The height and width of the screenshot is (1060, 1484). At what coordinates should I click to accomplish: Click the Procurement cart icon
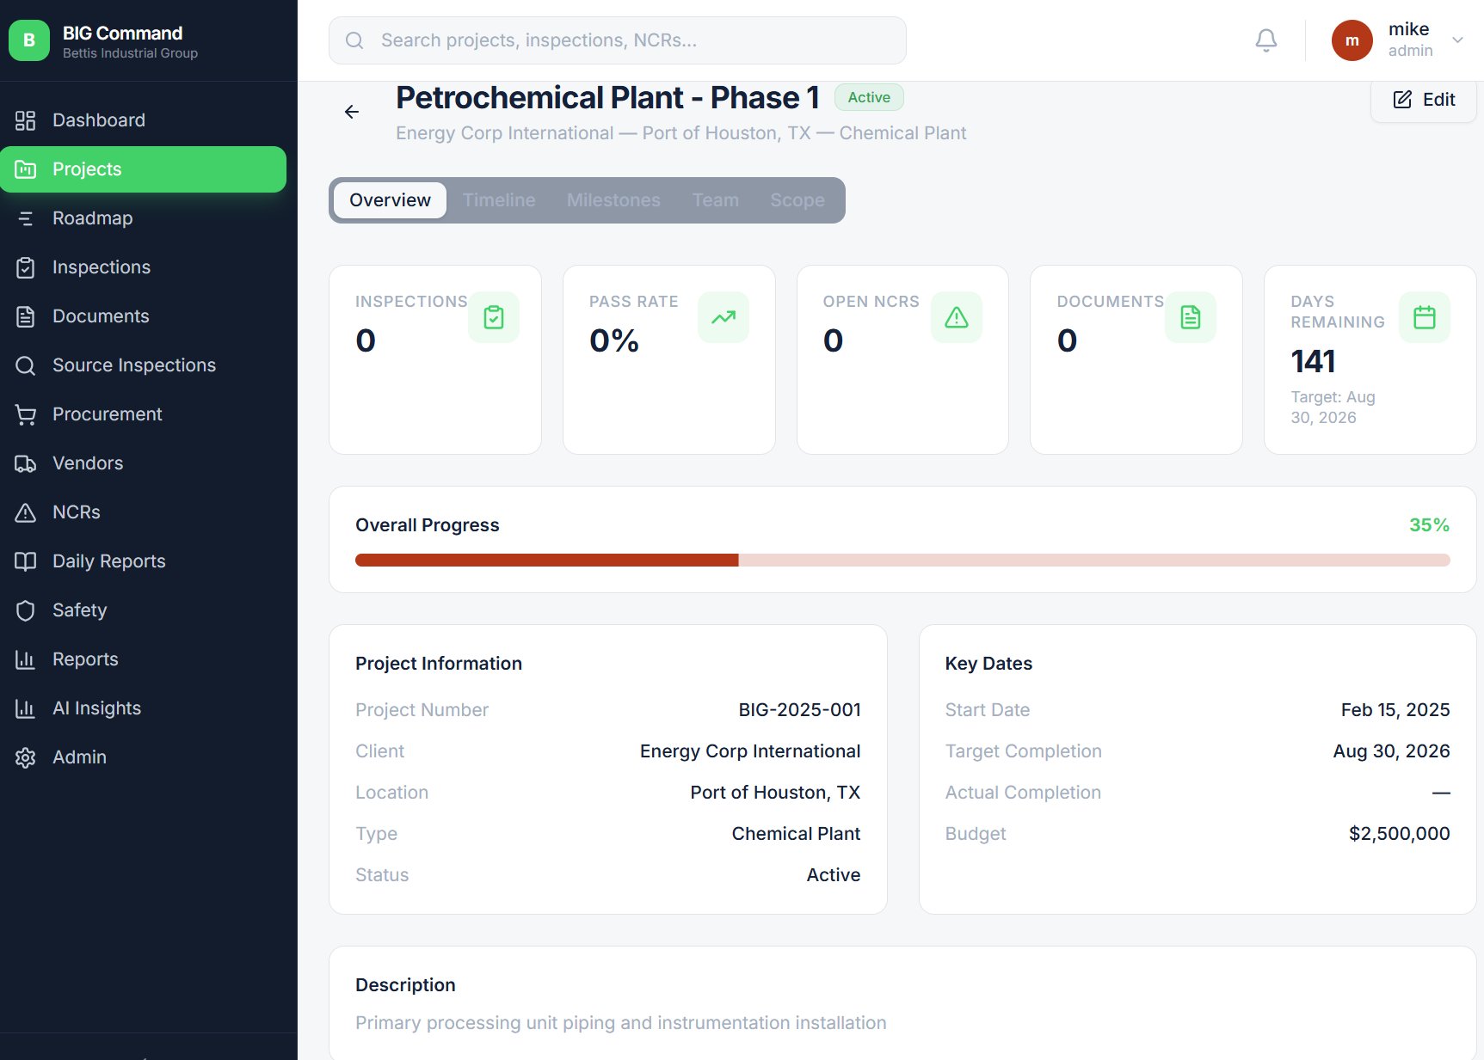(x=25, y=414)
